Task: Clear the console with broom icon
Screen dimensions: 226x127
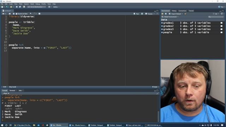Action: (x=157, y=93)
